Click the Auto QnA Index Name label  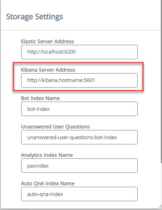(47, 183)
